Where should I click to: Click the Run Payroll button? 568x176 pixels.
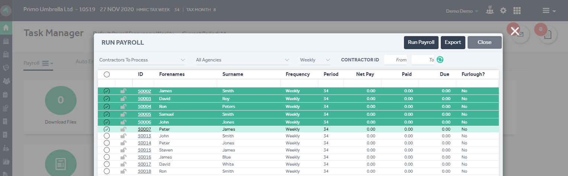[x=421, y=42]
